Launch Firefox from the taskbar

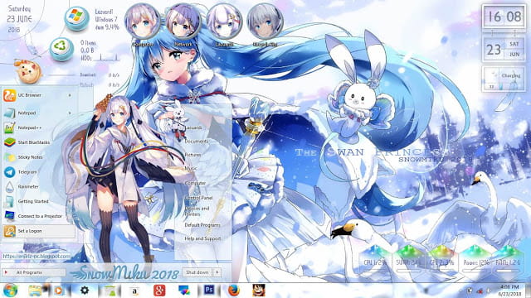tap(234, 291)
